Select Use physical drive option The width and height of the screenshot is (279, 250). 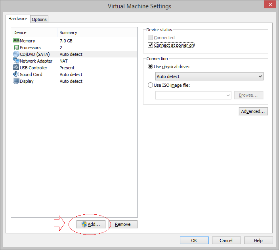tap(150, 67)
